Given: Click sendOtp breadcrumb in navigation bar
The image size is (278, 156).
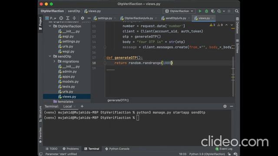Looking at the screenshot, I should (74, 11).
